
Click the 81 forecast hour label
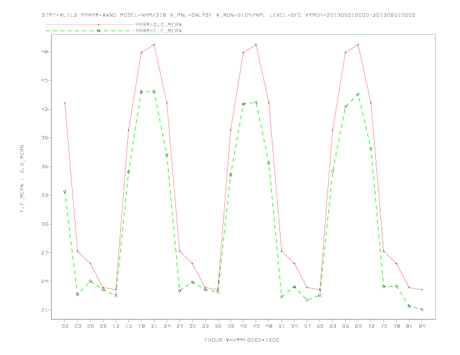(409, 326)
